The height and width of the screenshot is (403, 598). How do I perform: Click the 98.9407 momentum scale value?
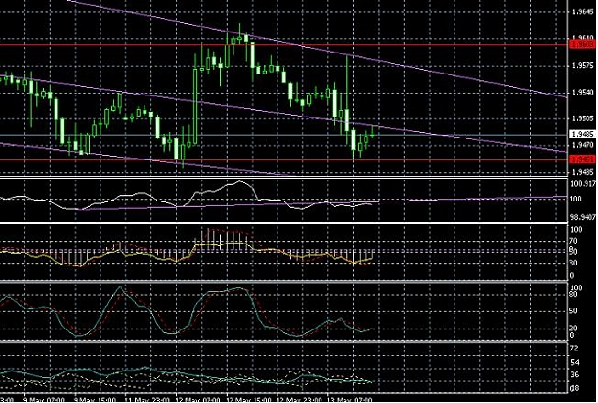[x=584, y=217]
